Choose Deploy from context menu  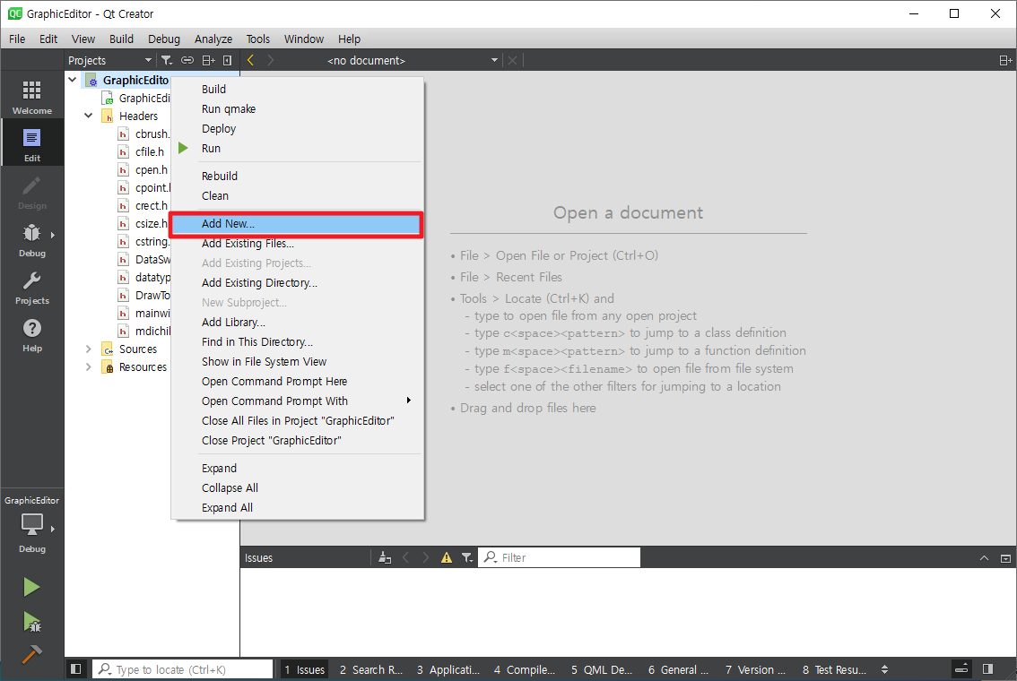pos(298,128)
